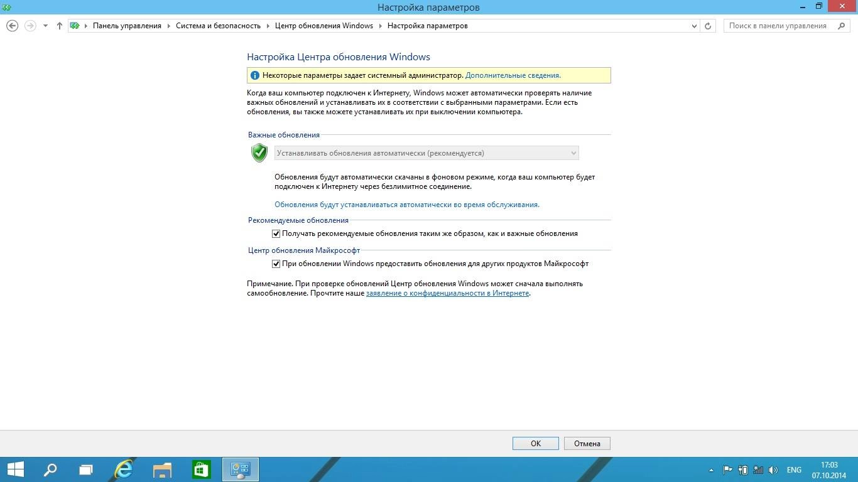Click 'Настройка Центра обновления Windows' heading
858x482 pixels.
coord(339,57)
